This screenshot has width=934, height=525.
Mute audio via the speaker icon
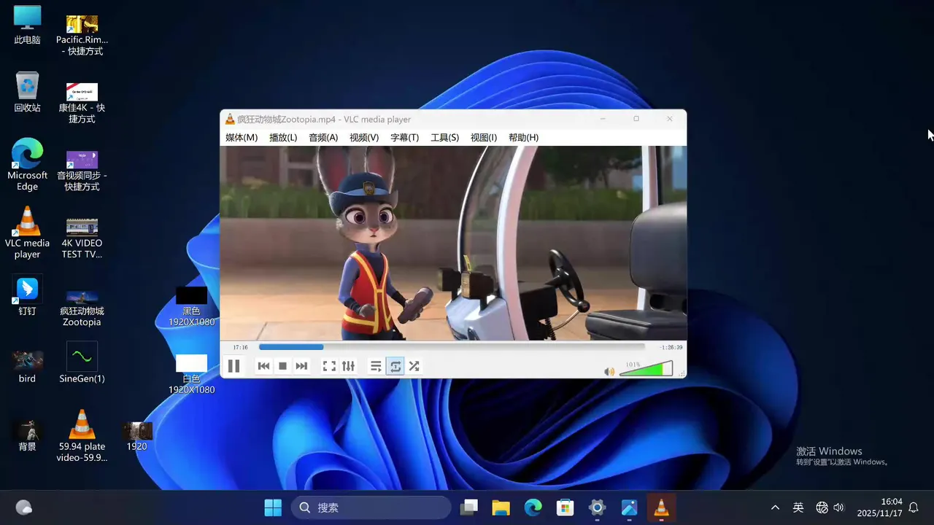[609, 372]
